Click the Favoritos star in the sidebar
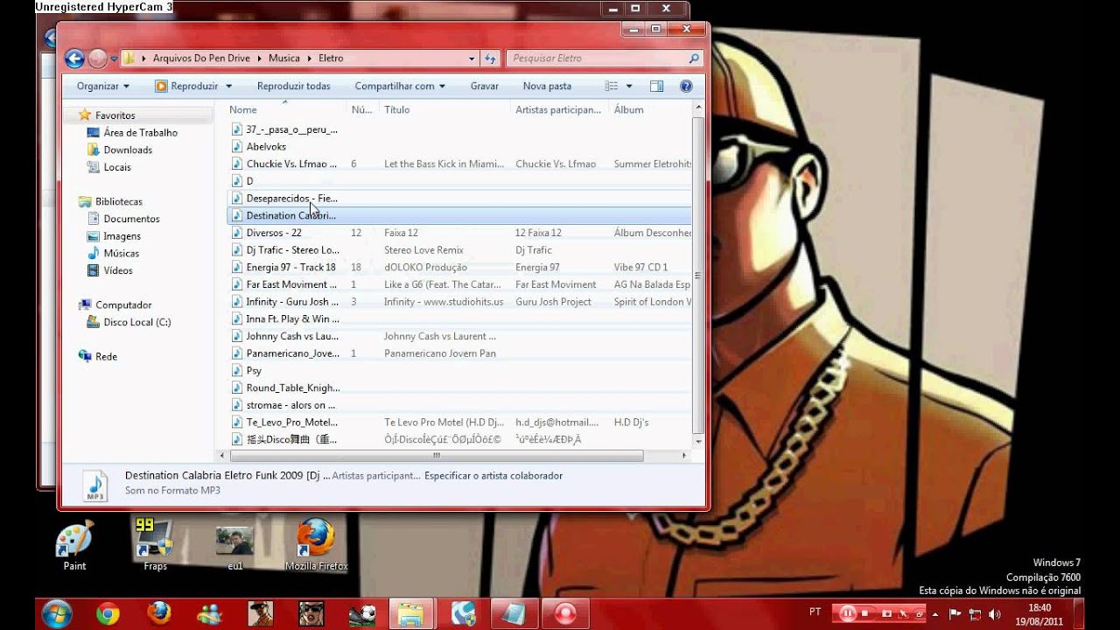Viewport: 1120px width, 630px height. pos(85,115)
